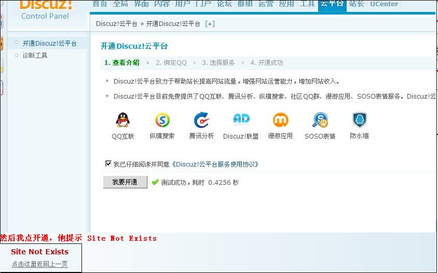
Task: Open the QQ互联 penguin icon
Action: [122, 120]
